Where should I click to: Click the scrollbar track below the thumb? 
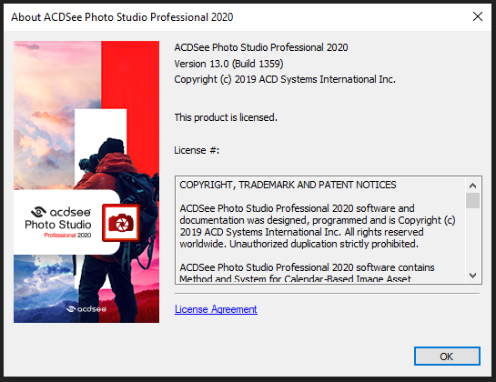tap(472, 238)
